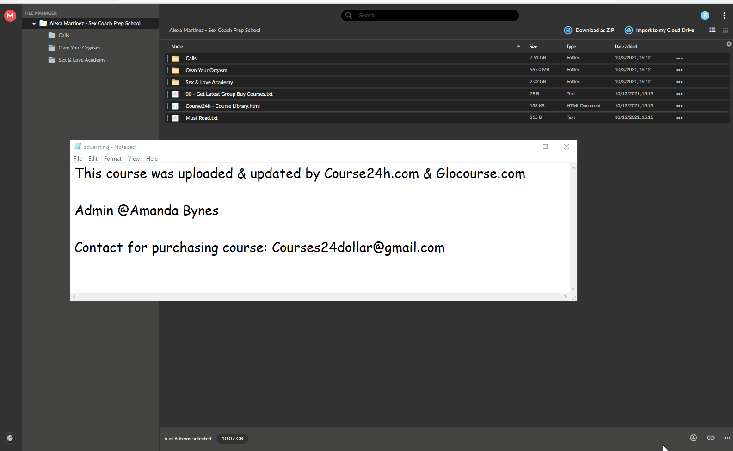This screenshot has width=733, height=451.
Task: Select Sex & Love Academy in sidebar tree
Action: coord(82,60)
